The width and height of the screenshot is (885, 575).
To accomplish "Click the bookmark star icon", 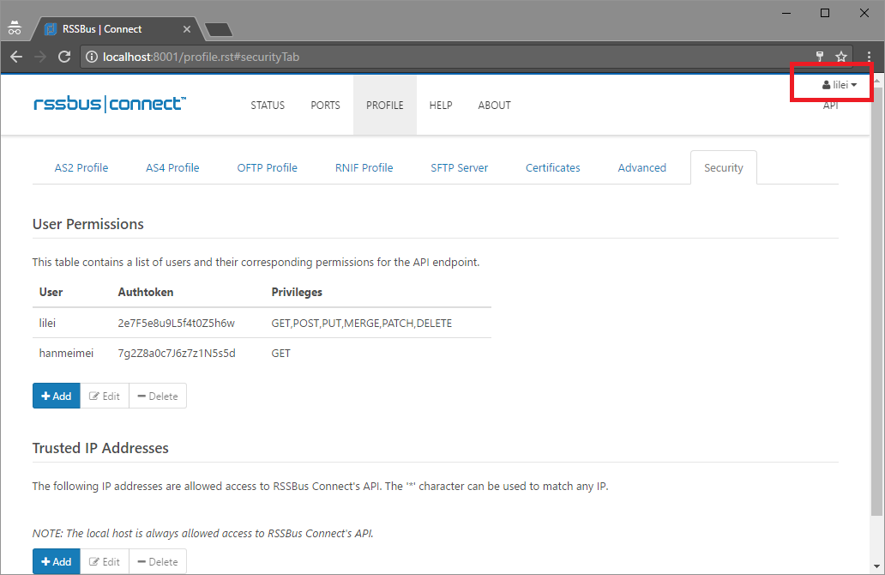I will (841, 57).
